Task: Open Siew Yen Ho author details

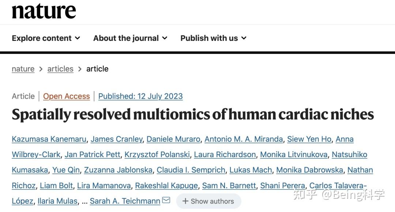Action: tap(309, 139)
